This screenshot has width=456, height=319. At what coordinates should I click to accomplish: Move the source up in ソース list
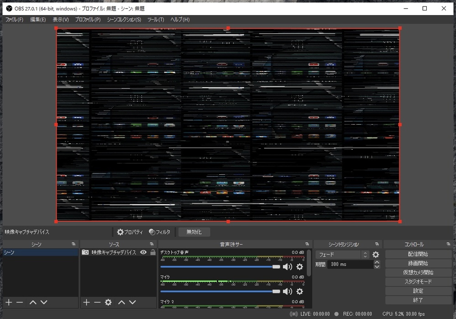coord(121,303)
